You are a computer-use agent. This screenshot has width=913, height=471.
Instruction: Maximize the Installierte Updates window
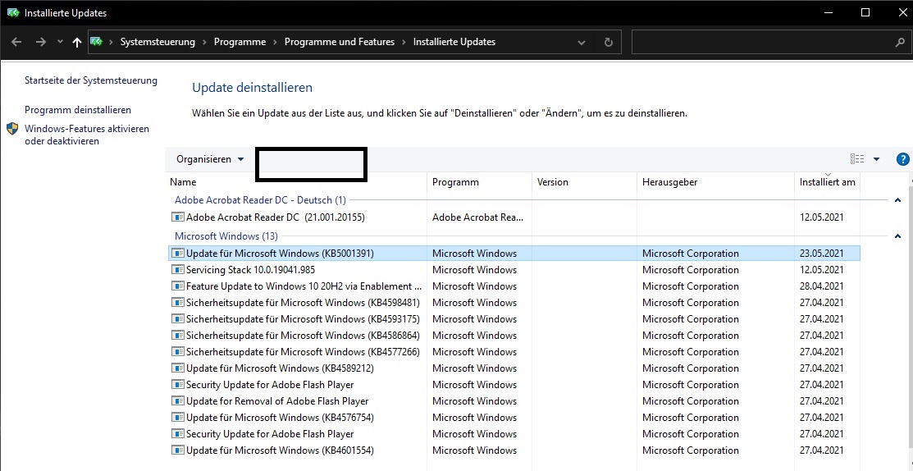[x=865, y=13]
